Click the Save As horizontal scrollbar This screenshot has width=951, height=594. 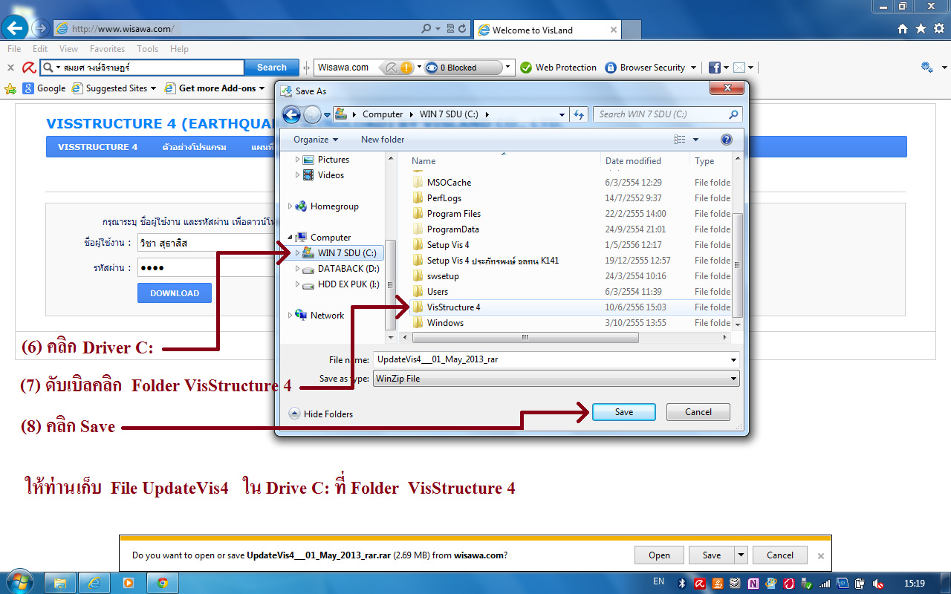pyautogui.click(x=525, y=337)
